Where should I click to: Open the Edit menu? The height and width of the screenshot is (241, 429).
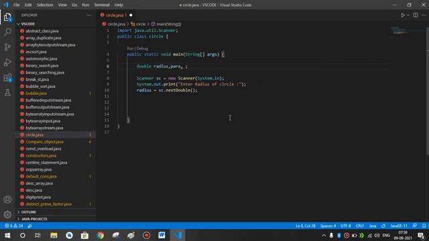pyautogui.click(x=28, y=5)
